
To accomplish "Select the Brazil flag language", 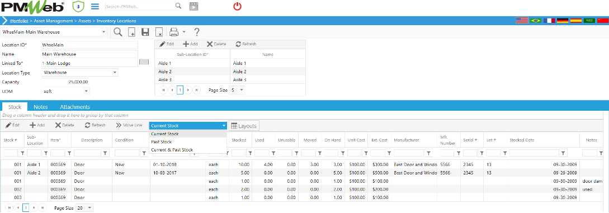I will [536, 21].
